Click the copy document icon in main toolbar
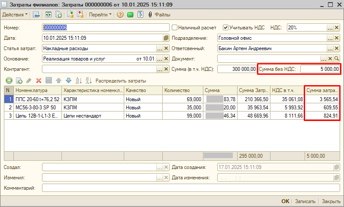 pos(58,15)
